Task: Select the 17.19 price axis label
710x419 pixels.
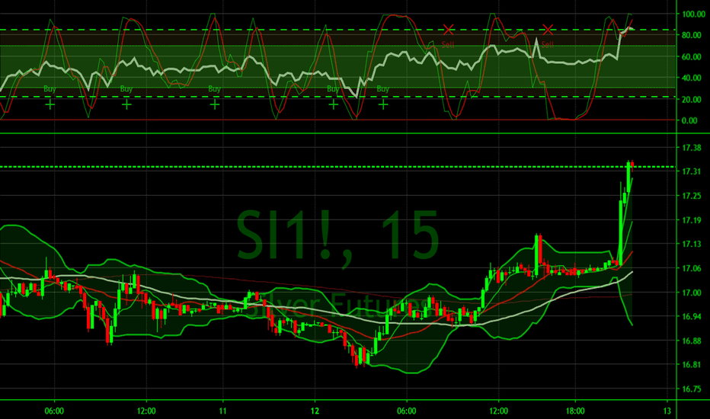Action: [x=692, y=220]
